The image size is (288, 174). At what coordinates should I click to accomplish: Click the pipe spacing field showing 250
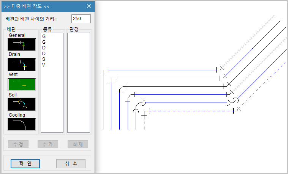[x=81, y=19]
